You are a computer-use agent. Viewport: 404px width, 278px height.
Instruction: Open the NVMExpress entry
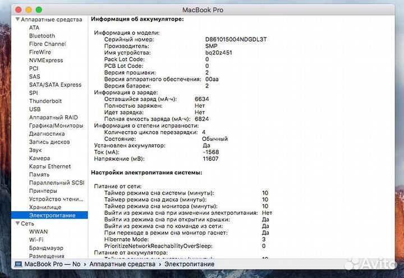tap(46, 60)
